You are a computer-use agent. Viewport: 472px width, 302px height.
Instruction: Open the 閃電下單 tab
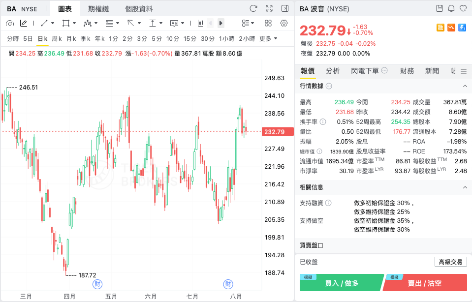[x=365, y=71]
